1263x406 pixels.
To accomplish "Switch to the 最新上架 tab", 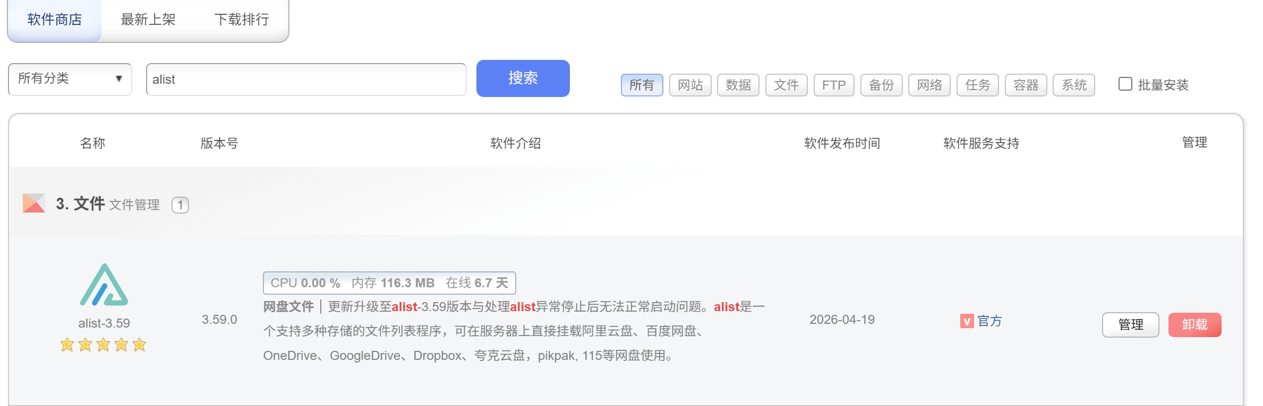I will (x=148, y=20).
